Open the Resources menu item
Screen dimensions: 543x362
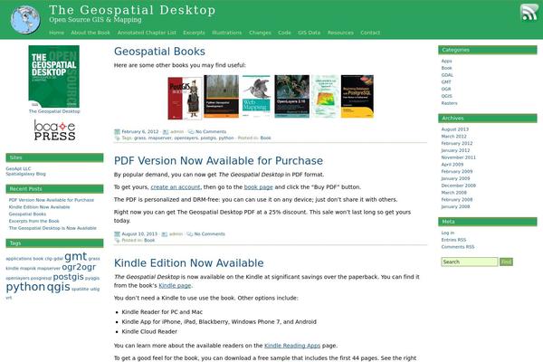(340, 33)
